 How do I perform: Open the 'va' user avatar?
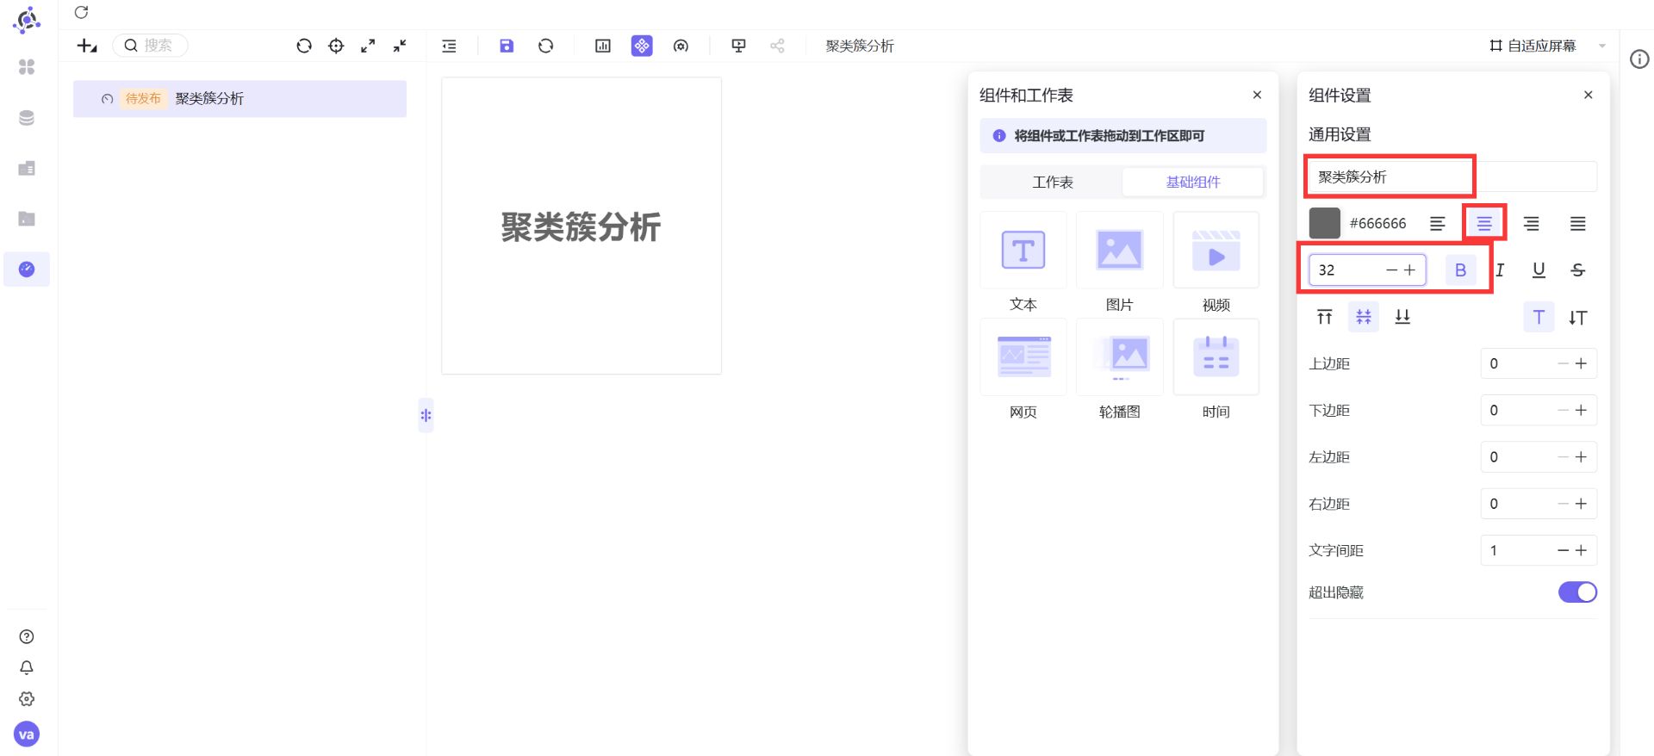[x=27, y=734]
